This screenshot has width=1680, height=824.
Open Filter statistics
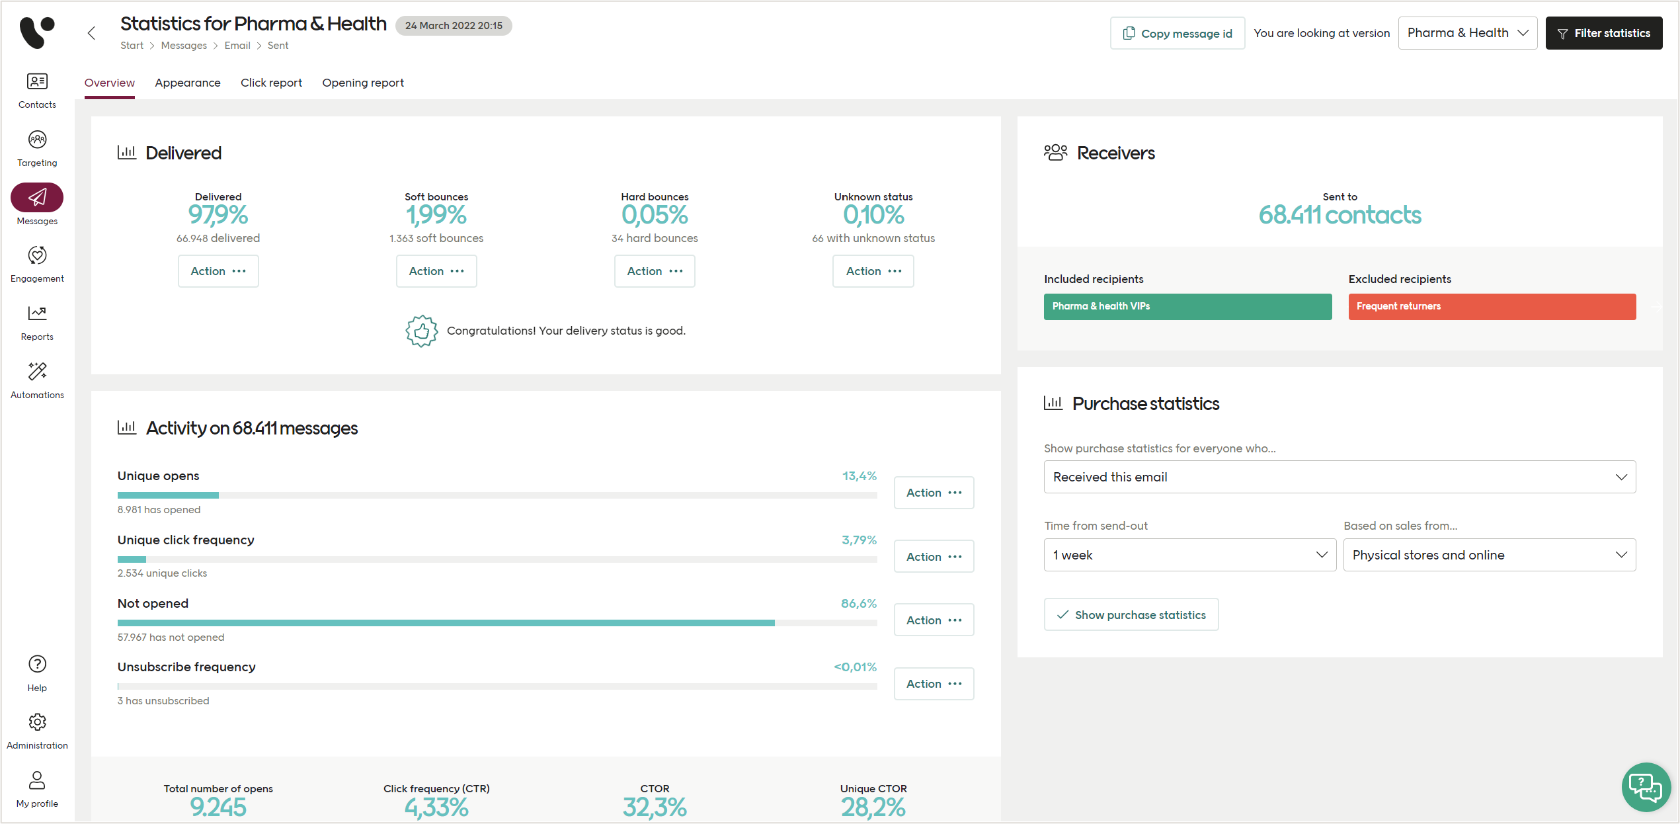pyautogui.click(x=1605, y=32)
